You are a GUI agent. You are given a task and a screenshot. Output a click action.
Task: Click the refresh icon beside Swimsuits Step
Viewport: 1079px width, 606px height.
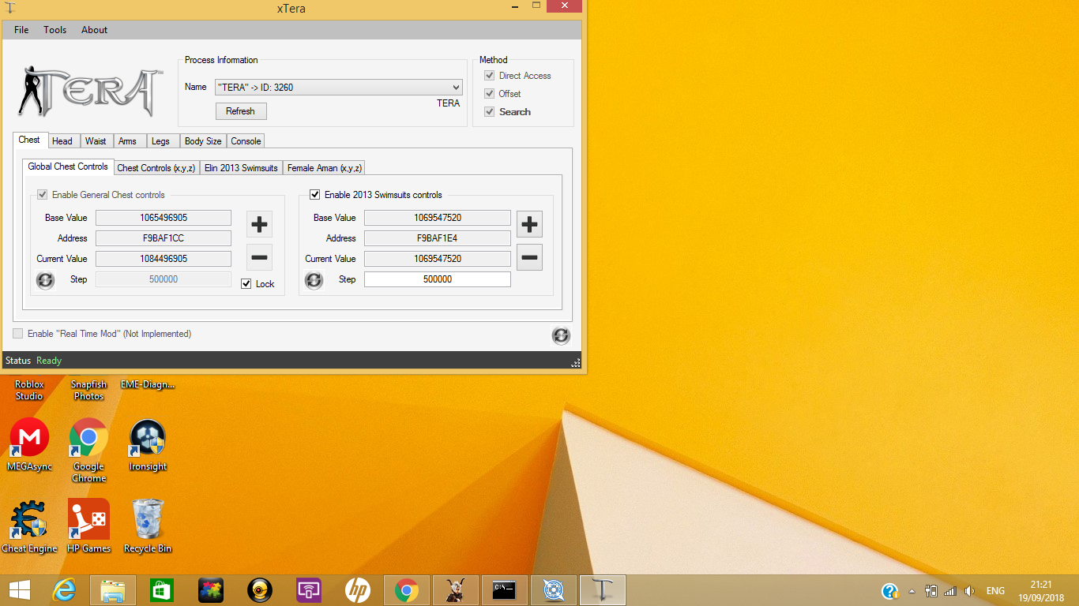pyautogui.click(x=314, y=280)
